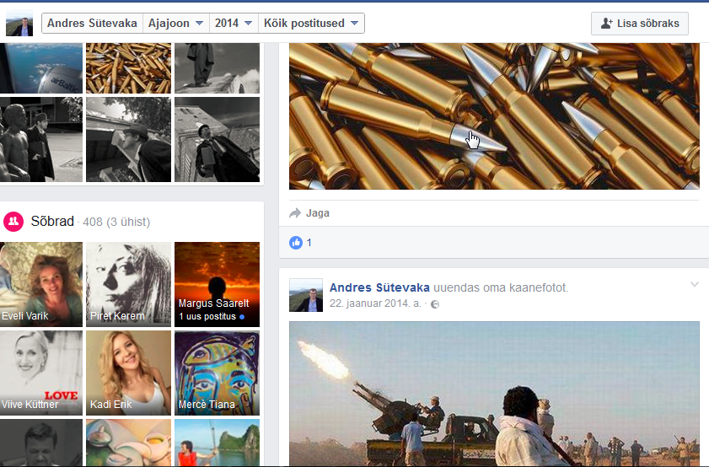Click the Jaga share arrow icon
This screenshot has height=467, width=709.
[x=295, y=213]
